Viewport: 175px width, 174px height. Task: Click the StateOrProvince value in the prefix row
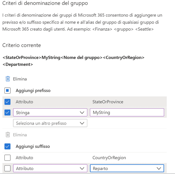[108, 102]
